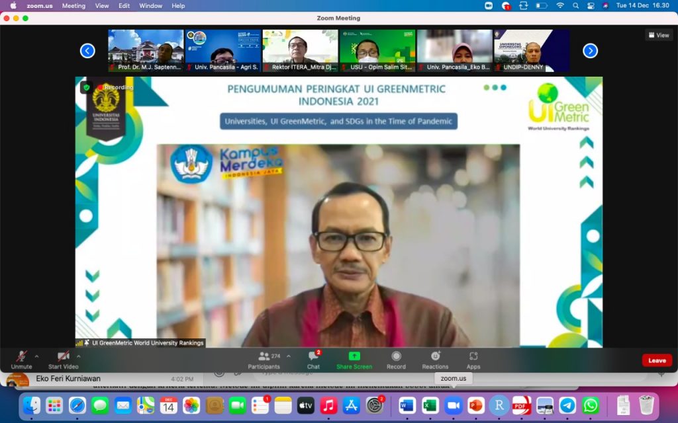Open the Chat panel
Screen dimensions: 678x423
313,360
